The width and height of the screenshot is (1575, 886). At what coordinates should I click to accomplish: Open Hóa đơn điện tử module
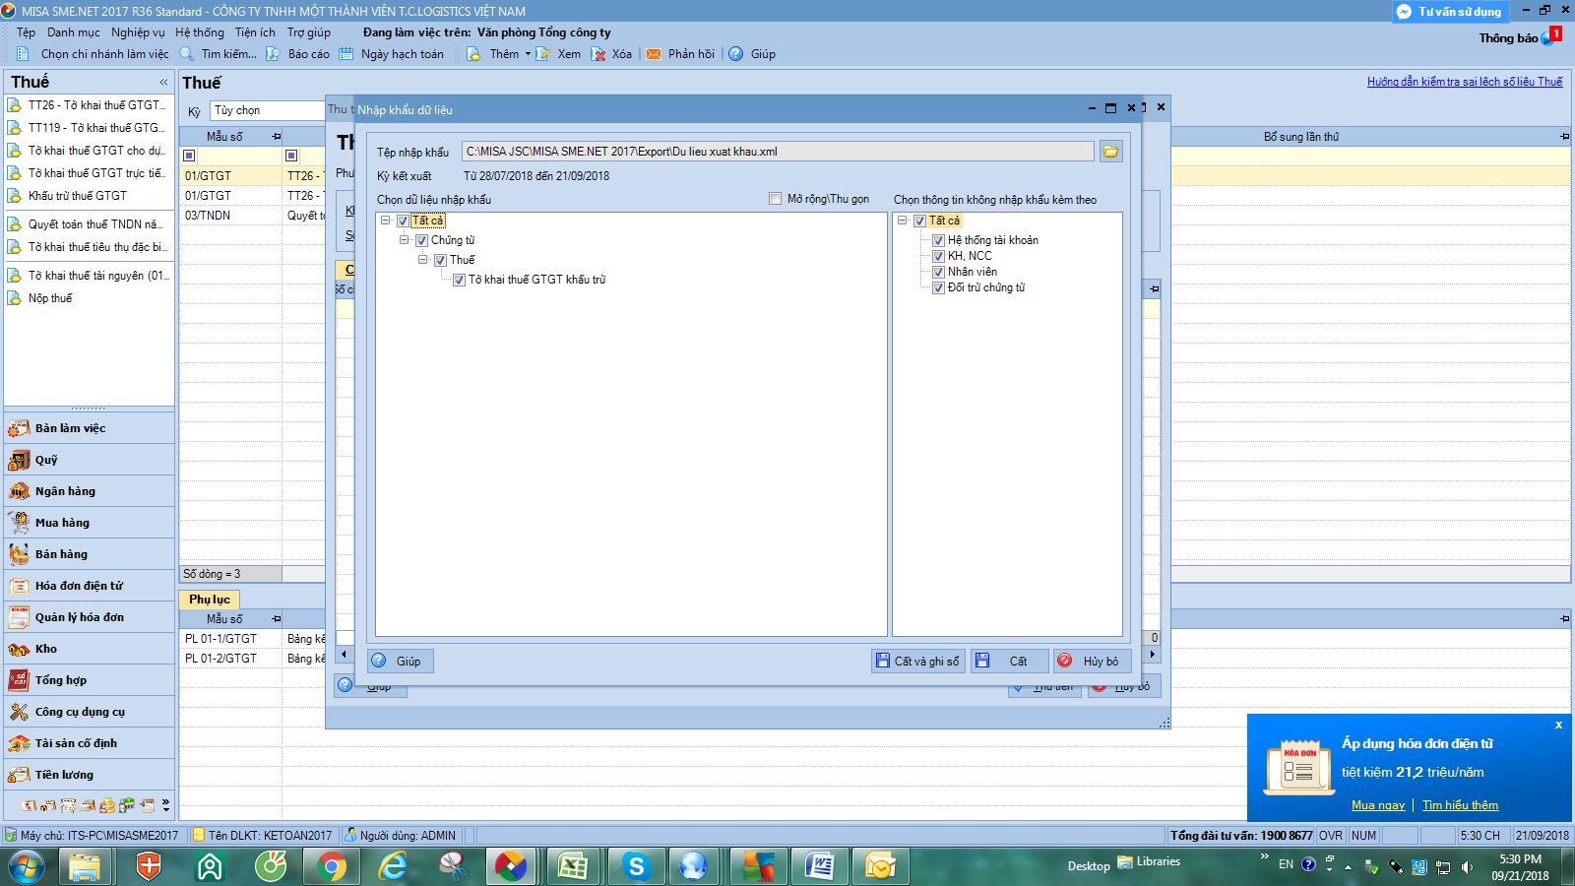[x=90, y=586]
